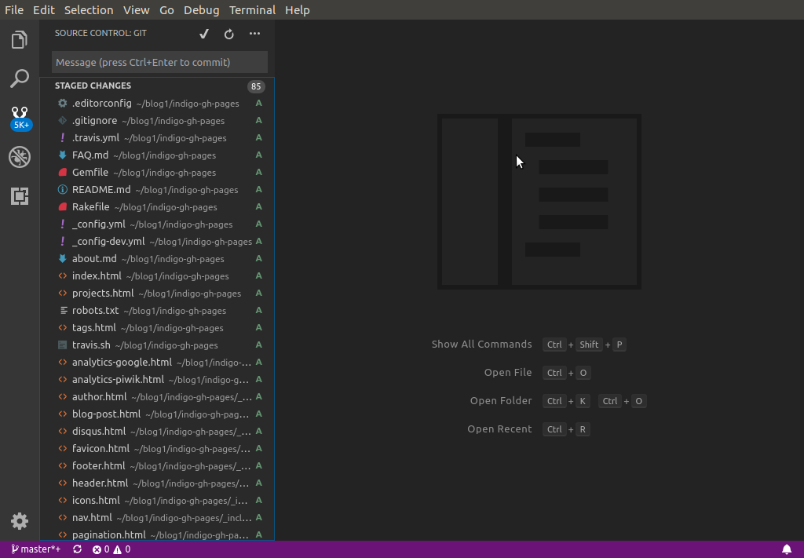Open the Manage gear icon
This screenshot has height=558, width=804.
[20, 521]
